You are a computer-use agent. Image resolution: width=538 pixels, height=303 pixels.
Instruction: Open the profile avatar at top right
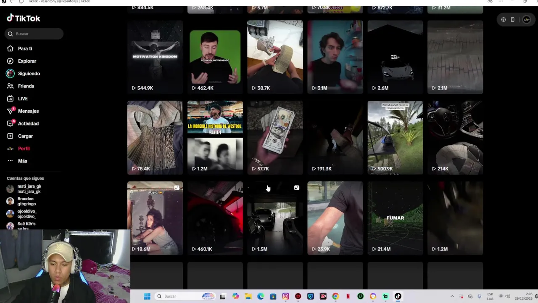(x=526, y=19)
